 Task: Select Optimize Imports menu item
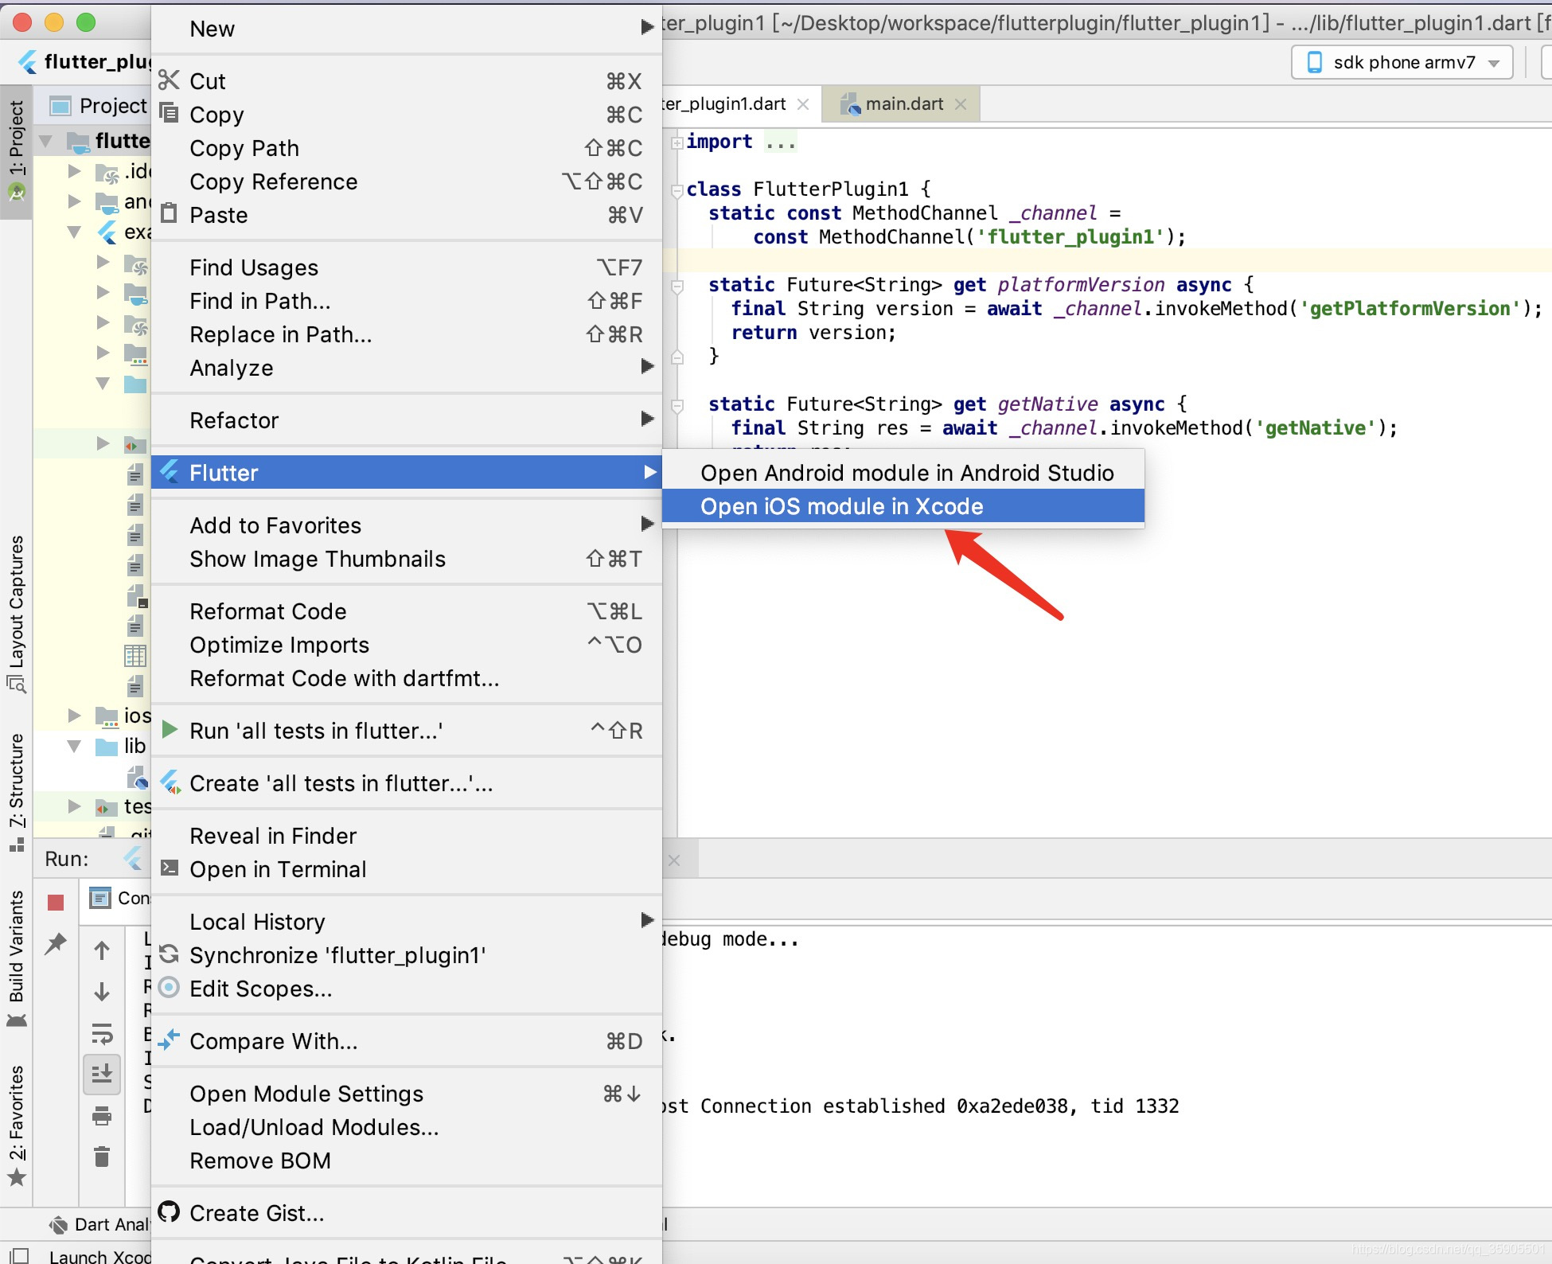tap(407, 645)
